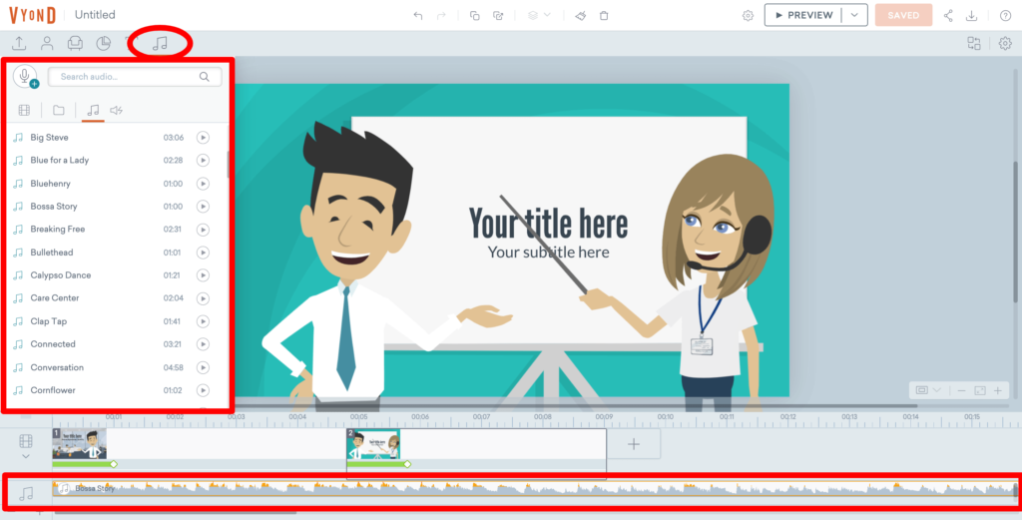Switch to the video templates audio tab
The image size is (1022, 520).
[24, 110]
